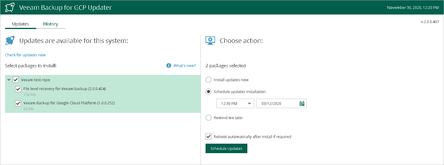Deselect Veeam Backup for Google Cloud Platform

(18, 103)
